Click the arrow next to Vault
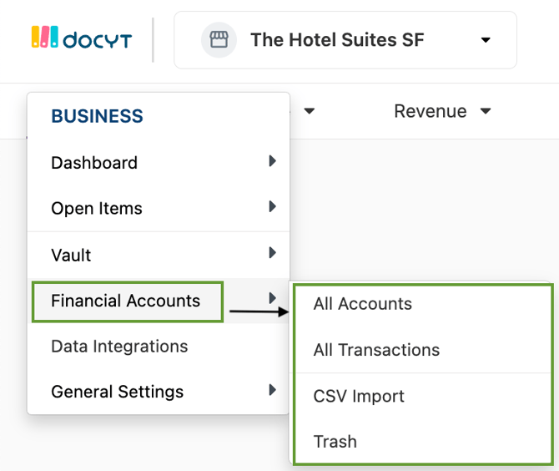The height and width of the screenshot is (471, 559). coord(272,253)
